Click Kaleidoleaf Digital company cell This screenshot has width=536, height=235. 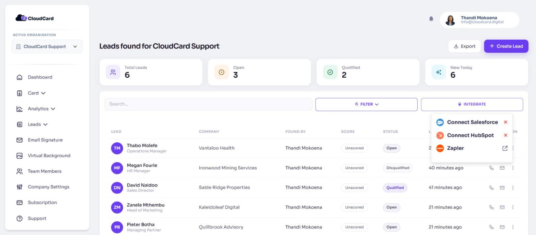(x=219, y=207)
